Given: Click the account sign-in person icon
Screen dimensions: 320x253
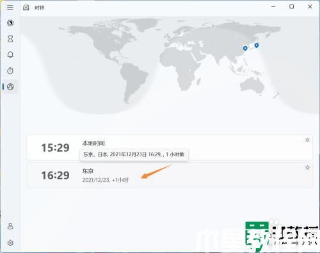Looking at the screenshot, I should (x=10, y=226).
